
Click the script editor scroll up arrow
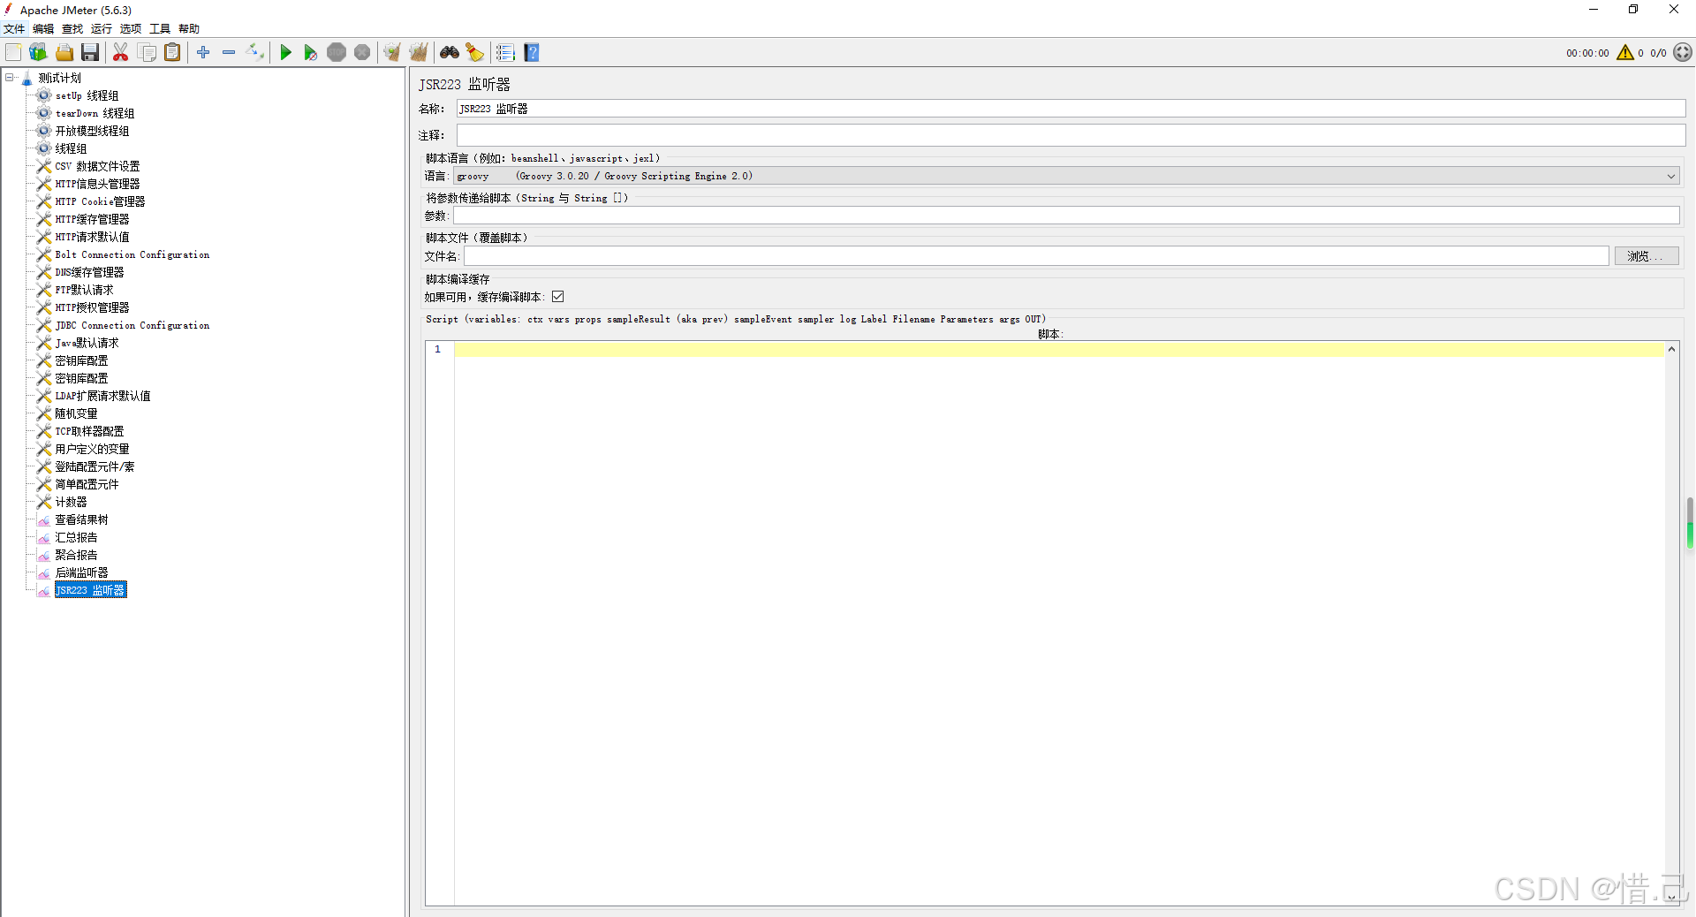coord(1671,350)
